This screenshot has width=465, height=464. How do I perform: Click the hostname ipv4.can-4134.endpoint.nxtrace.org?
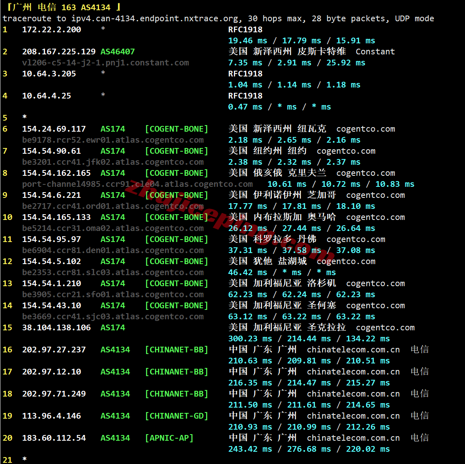[154, 18]
